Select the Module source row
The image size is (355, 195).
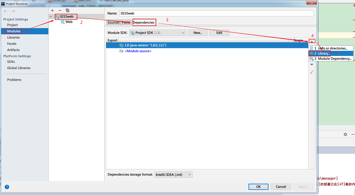[x=207, y=51]
